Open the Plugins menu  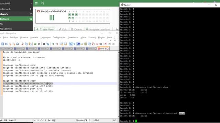coord(101,37)
